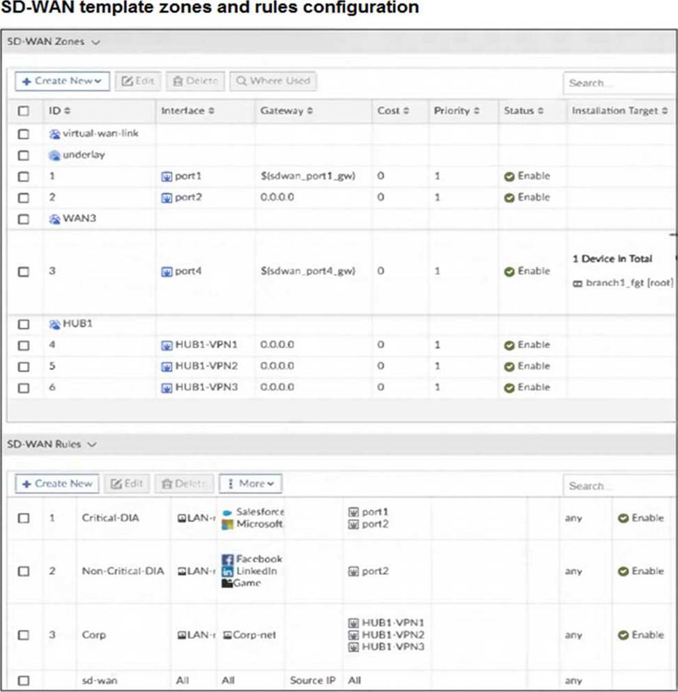The height and width of the screenshot is (692, 678).
Task: Click Create New in SD-WAN Zones
Action: tap(62, 81)
